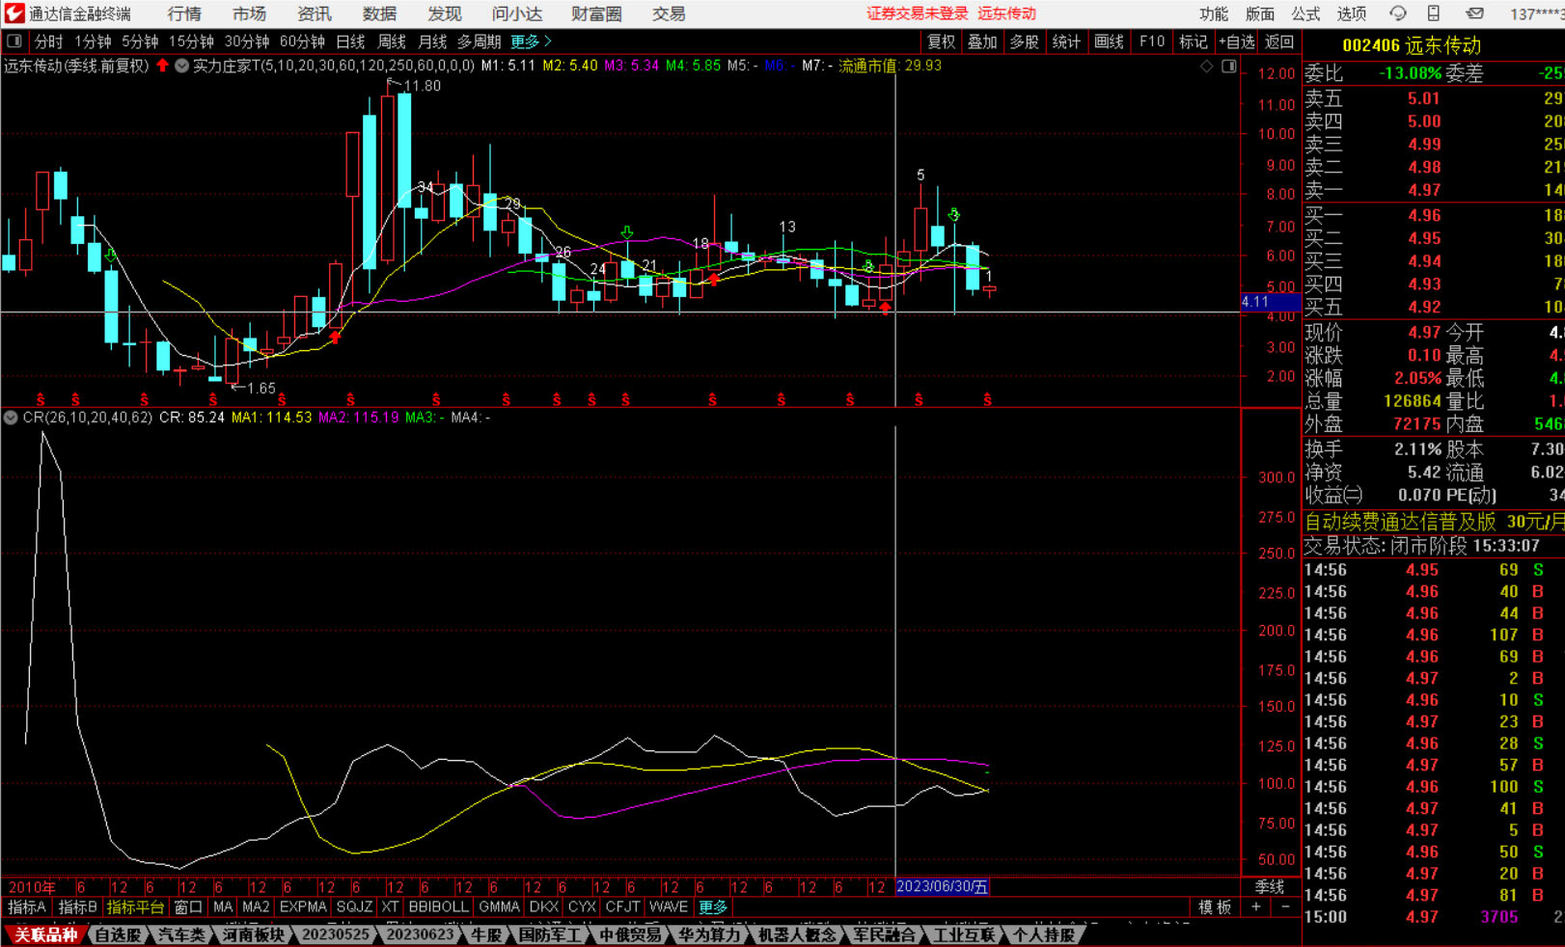
Task: Select the 日线 daily period
Action: [x=350, y=41]
